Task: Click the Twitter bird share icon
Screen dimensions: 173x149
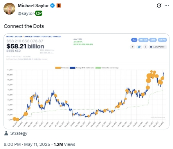Action: [x=139, y=47]
